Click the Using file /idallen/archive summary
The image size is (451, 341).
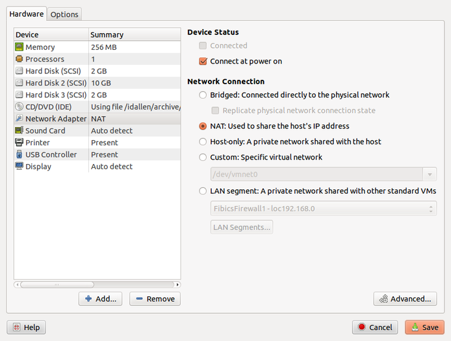coord(136,107)
